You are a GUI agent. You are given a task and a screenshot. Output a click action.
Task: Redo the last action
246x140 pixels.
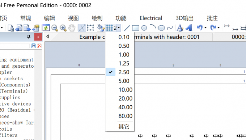point(213,28)
